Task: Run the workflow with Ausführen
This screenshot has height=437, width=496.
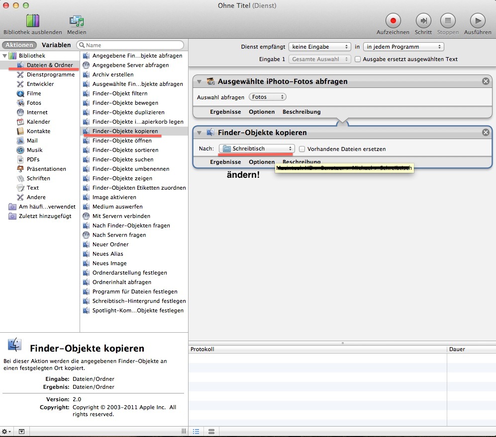Action: [x=477, y=21]
